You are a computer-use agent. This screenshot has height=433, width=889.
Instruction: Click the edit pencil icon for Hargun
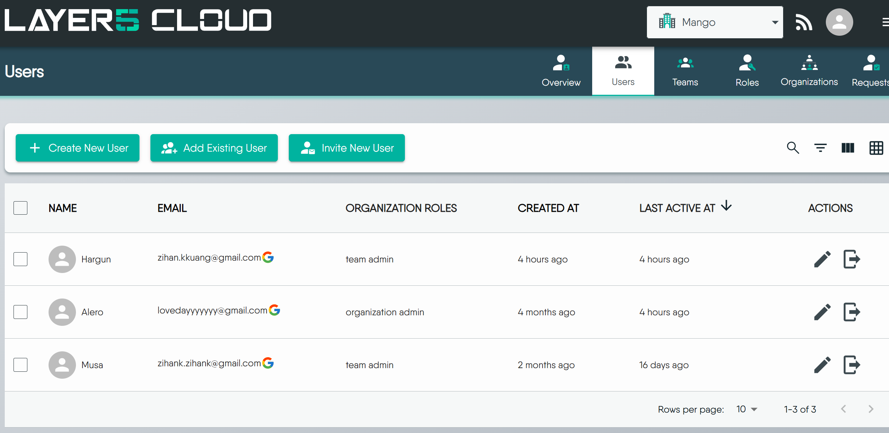pyautogui.click(x=822, y=259)
